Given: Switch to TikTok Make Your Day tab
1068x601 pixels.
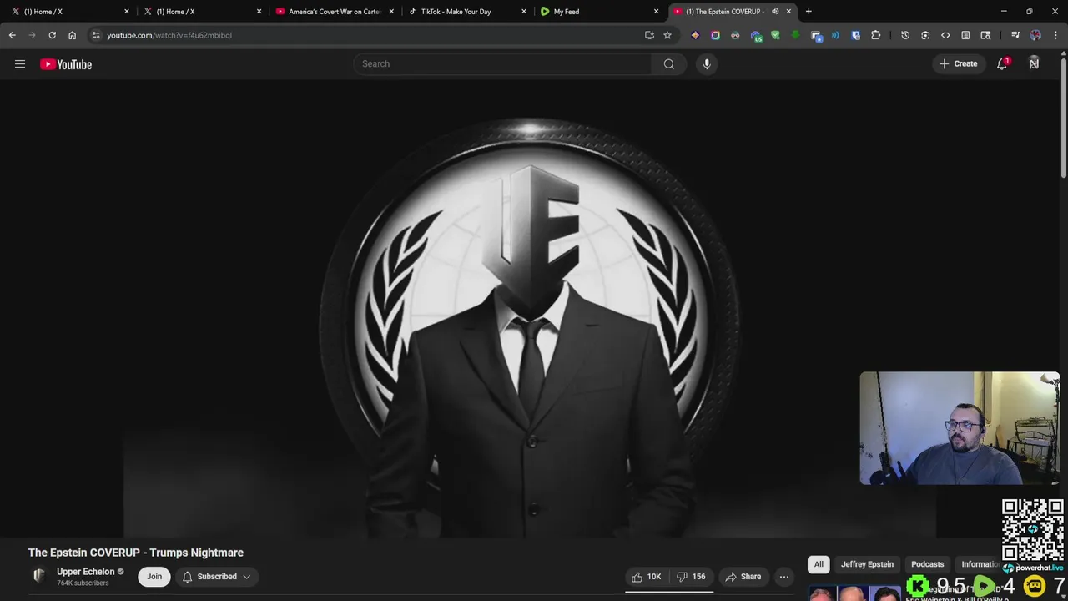Looking at the screenshot, I should pos(467,12).
